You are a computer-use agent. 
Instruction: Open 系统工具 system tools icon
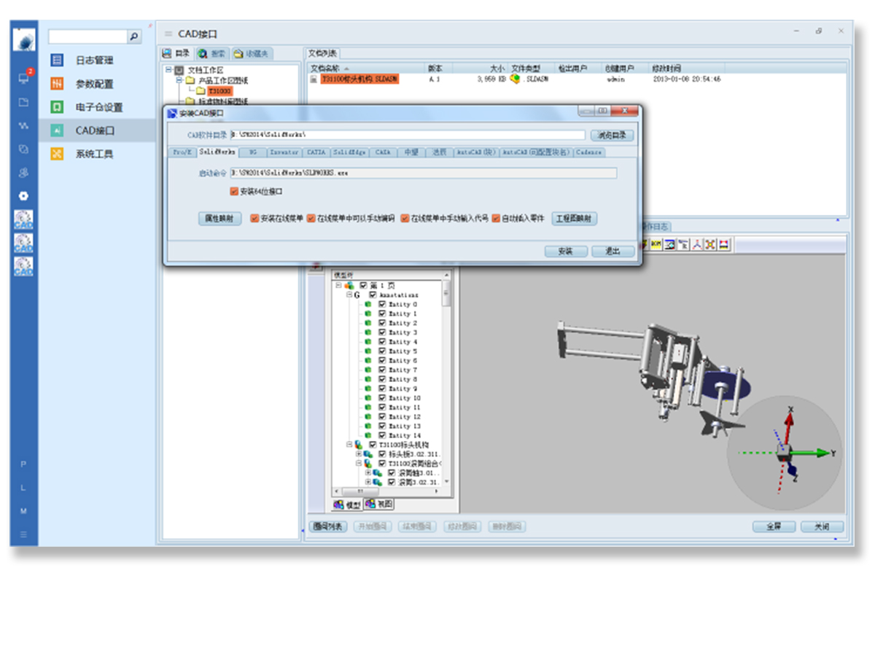(57, 154)
